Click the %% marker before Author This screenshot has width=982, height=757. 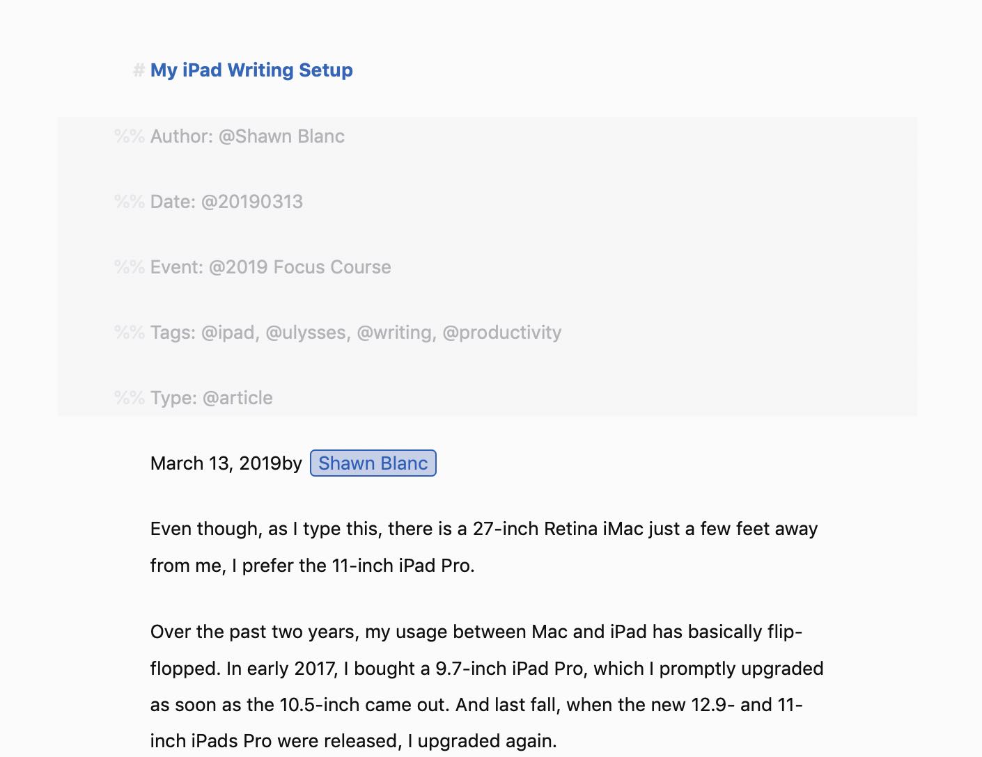tap(130, 136)
